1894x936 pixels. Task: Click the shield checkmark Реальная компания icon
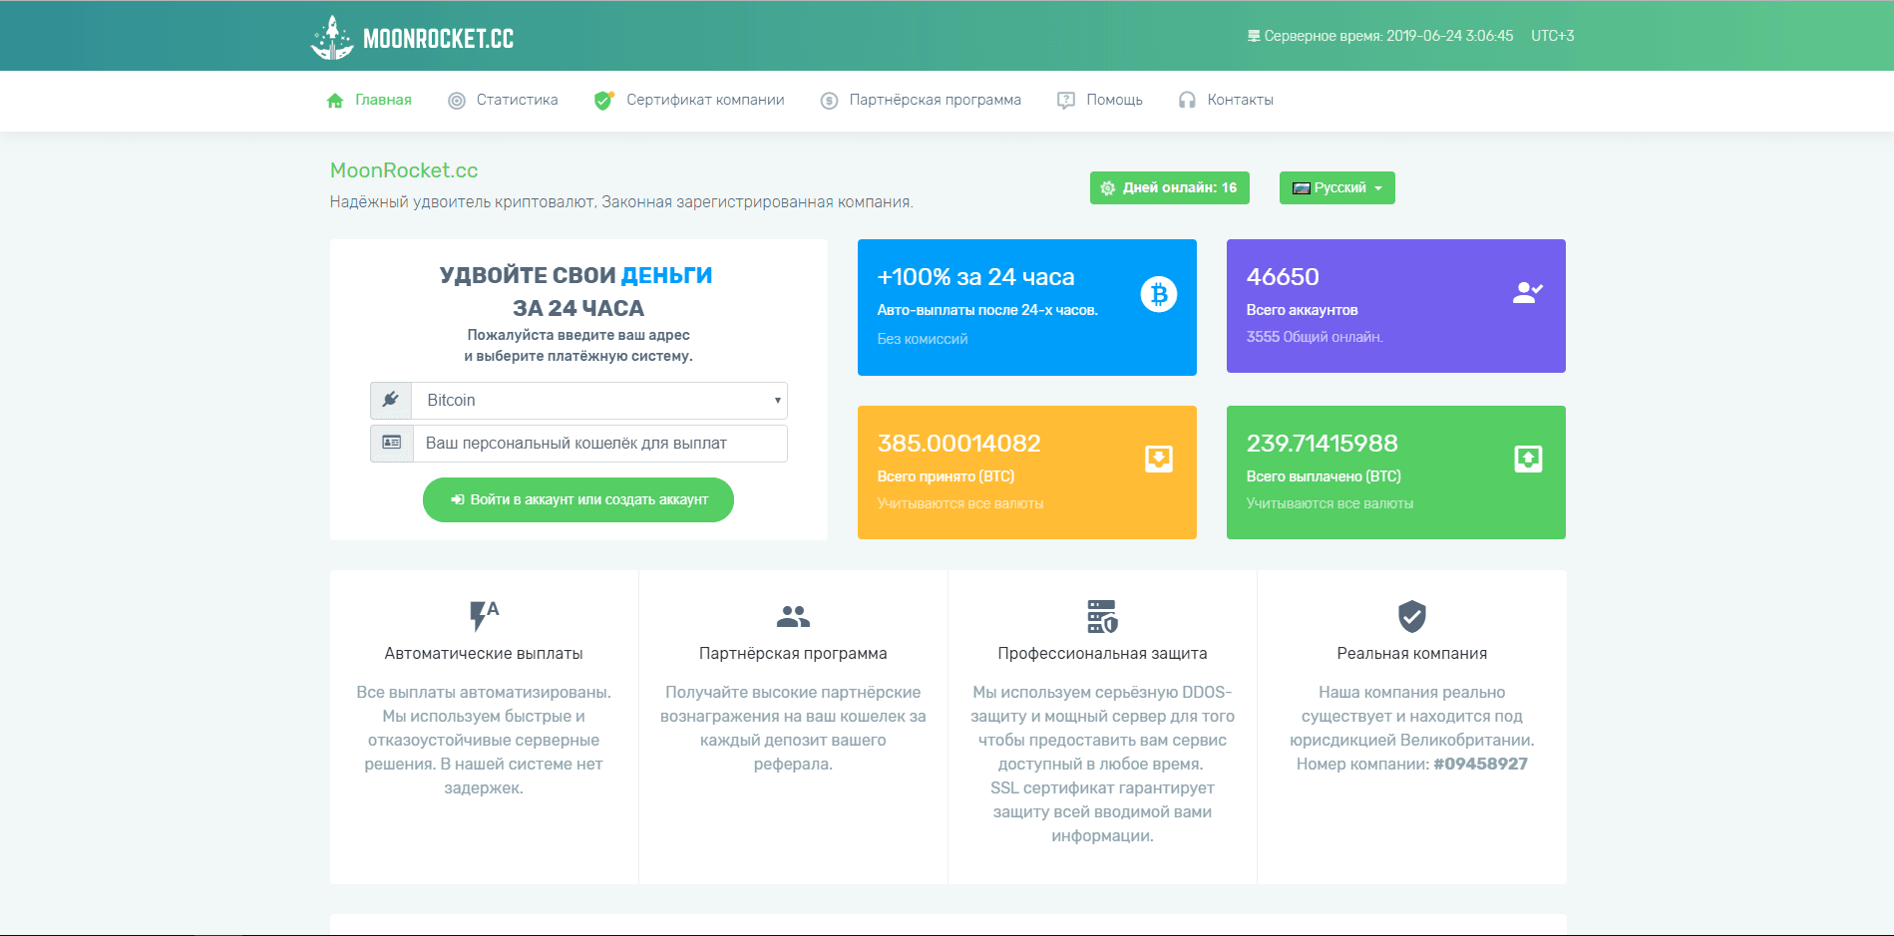1411,616
